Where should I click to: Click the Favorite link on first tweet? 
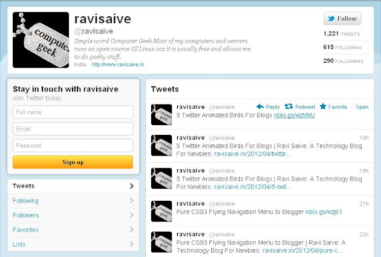(337, 107)
